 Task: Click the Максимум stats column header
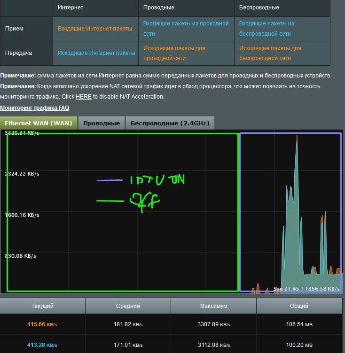(x=213, y=306)
